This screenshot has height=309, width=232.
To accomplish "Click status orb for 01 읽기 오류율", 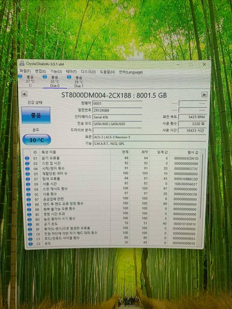I will (x=27, y=158).
